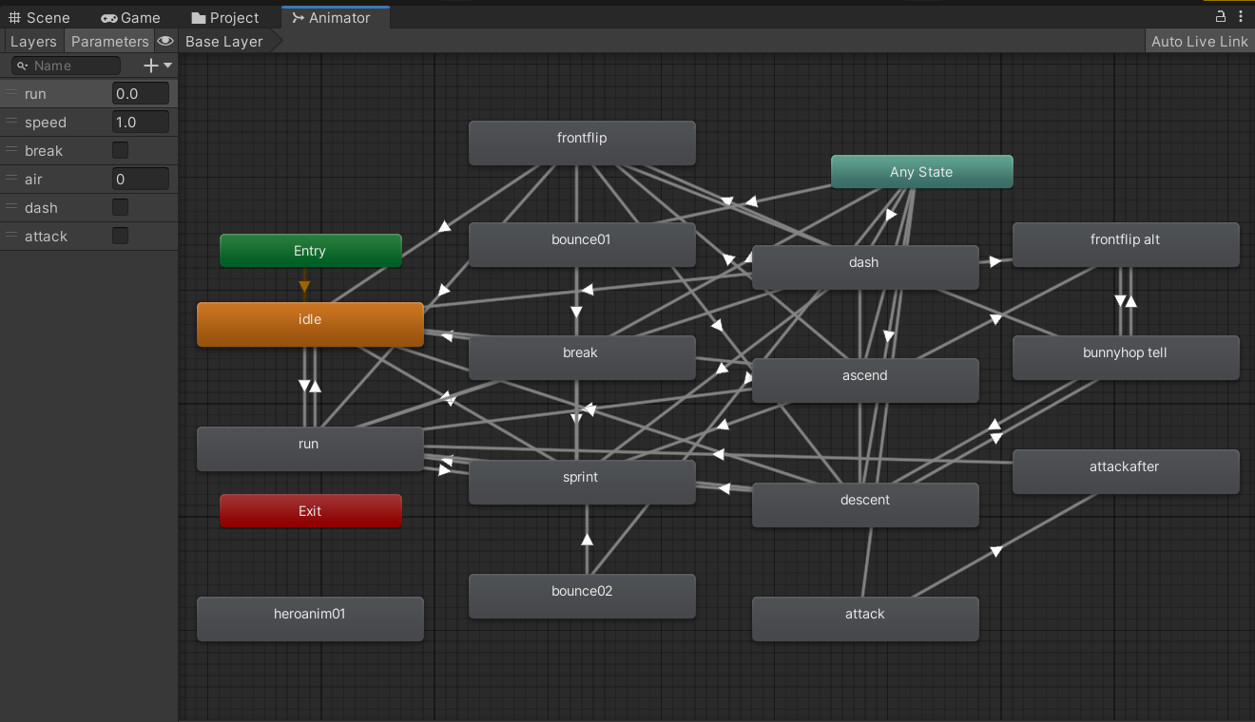Click the air parameter drag handle

coord(11,179)
